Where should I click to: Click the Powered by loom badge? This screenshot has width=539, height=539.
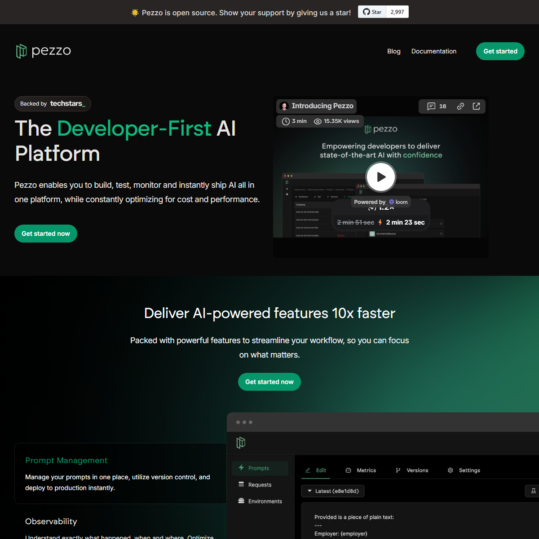tap(381, 202)
